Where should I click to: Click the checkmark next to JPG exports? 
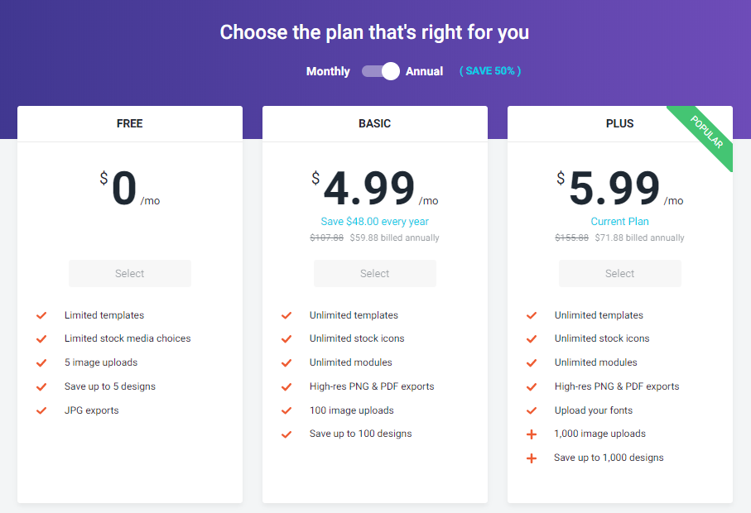(x=41, y=410)
